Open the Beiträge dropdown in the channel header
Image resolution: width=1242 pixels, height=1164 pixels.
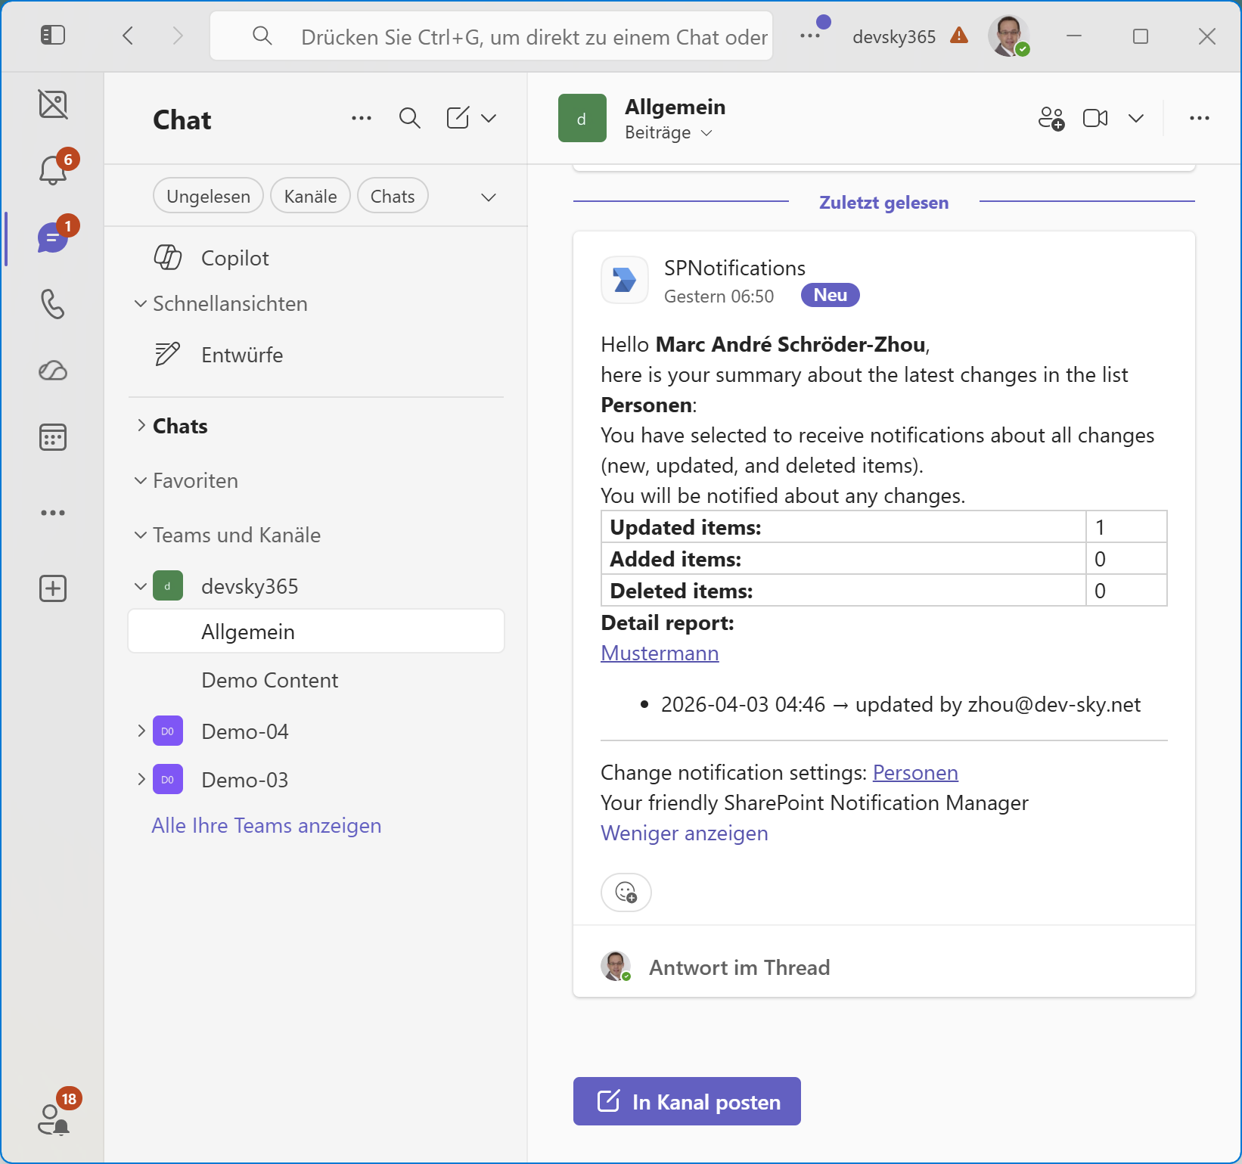[x=670, y=132]
